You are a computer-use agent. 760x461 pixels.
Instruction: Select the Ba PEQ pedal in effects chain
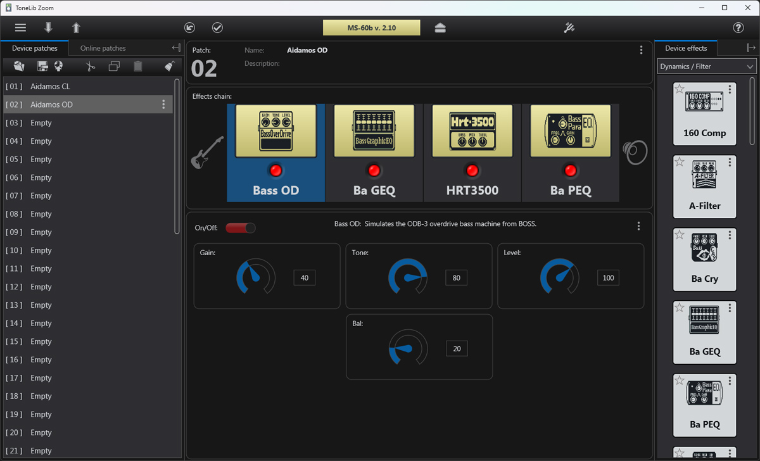point(571,153)
